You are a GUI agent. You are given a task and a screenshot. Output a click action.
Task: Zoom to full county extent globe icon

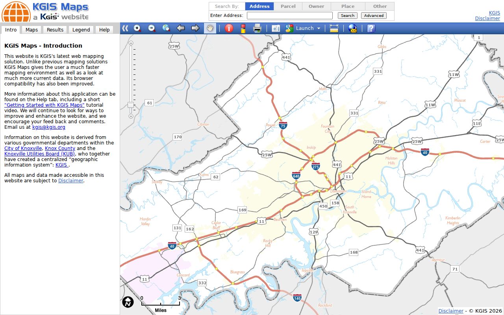[166, 28]
